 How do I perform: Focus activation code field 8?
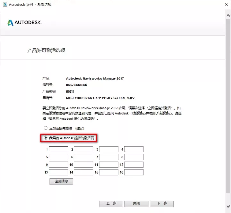click(x=134, y=157)
